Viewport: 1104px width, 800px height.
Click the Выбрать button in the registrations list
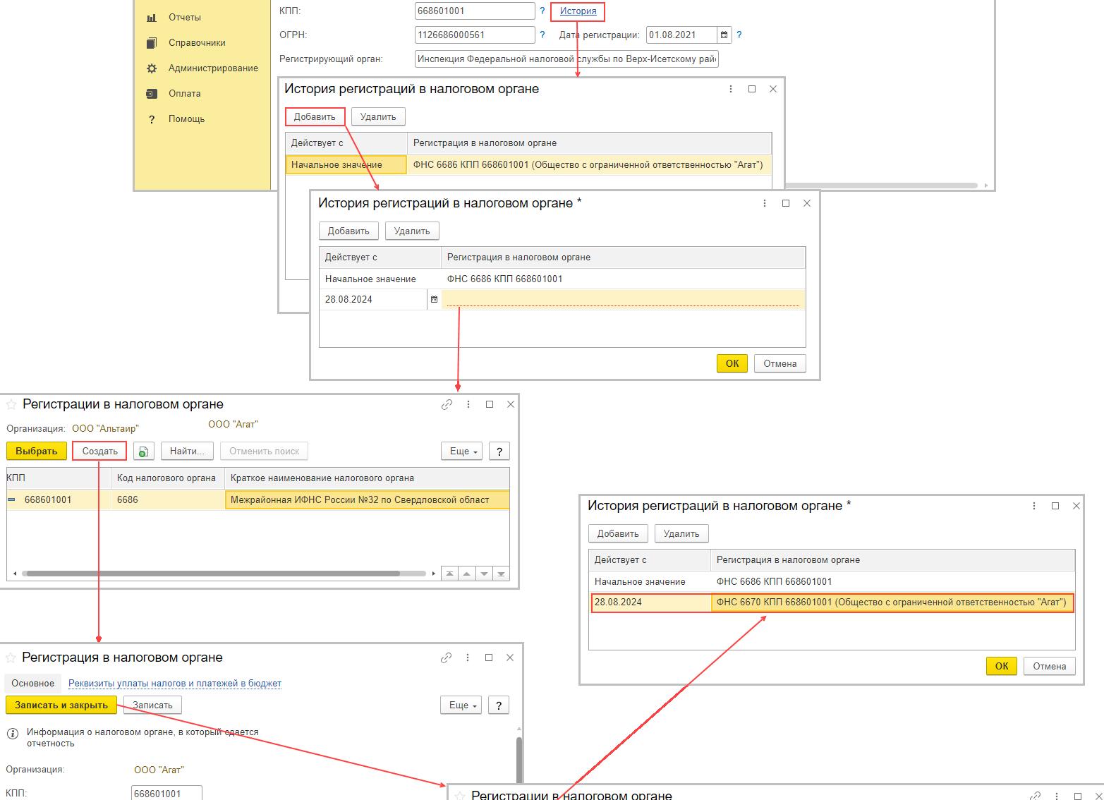37,451
